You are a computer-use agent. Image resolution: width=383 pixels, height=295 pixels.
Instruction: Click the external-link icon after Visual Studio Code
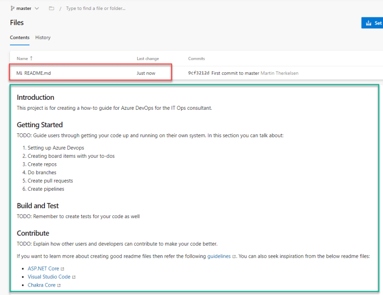tap(74, 277)
